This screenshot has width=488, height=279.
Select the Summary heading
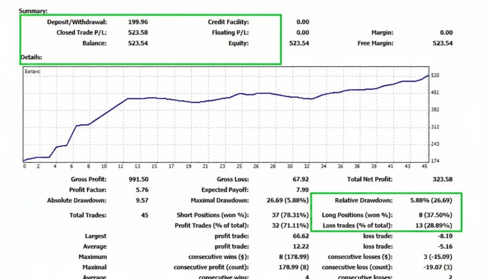tap(33, 11)
